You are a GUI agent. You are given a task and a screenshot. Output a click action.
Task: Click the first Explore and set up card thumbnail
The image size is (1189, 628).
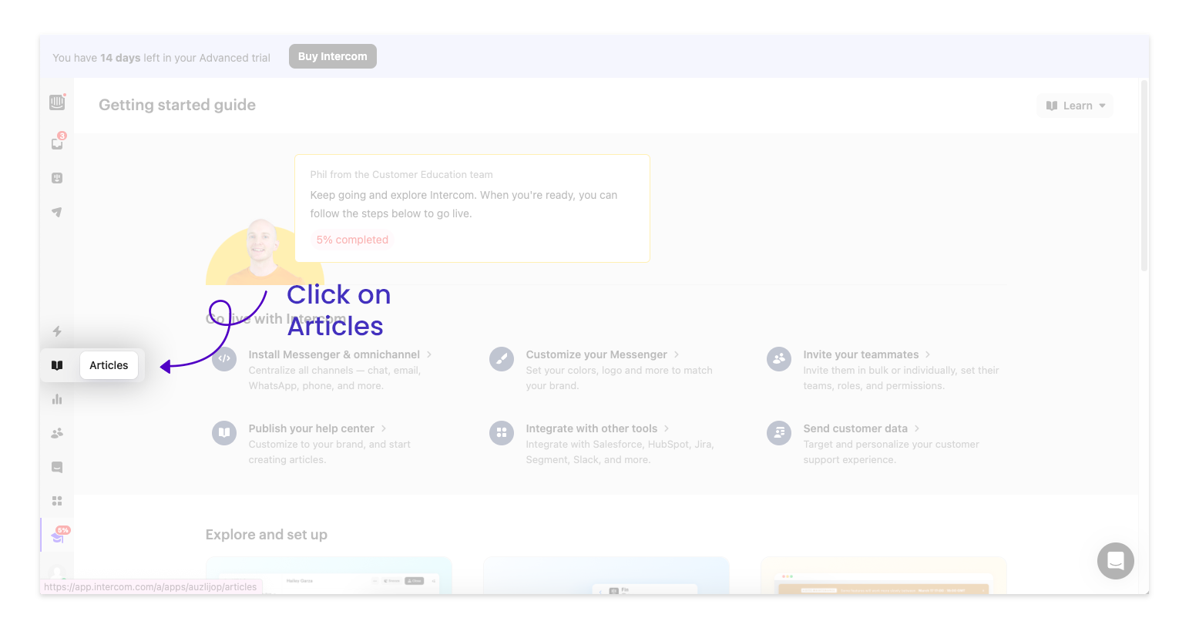coord(329,575)
